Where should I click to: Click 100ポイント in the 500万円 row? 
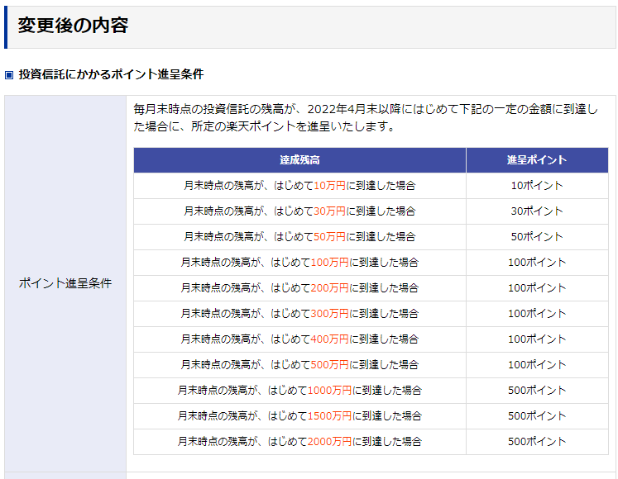[537, 364]
